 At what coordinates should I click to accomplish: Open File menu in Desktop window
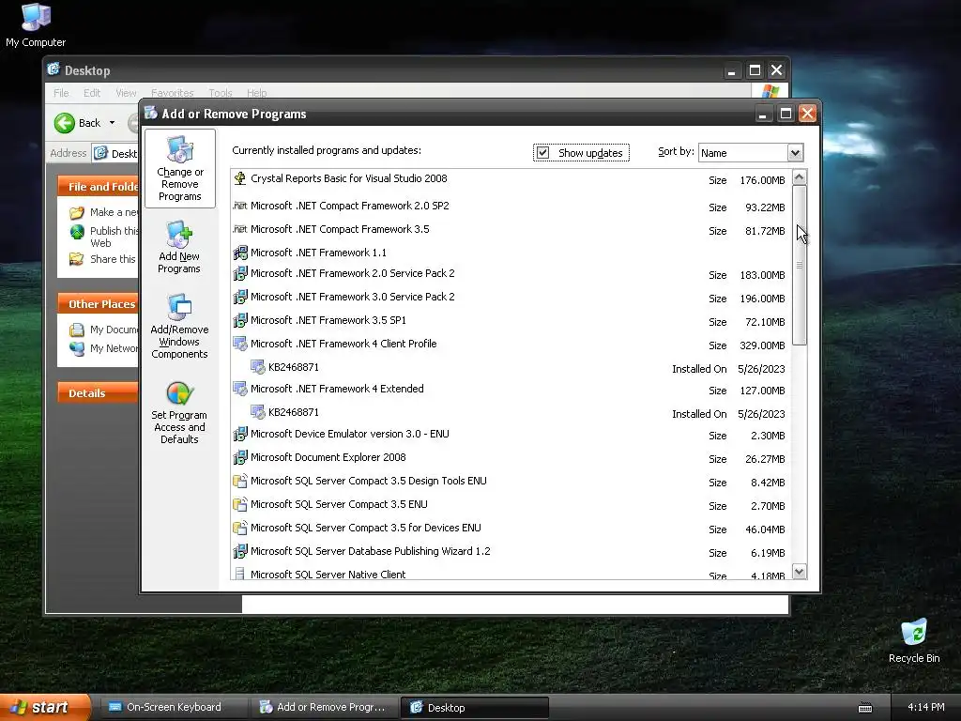pos(61,93)
